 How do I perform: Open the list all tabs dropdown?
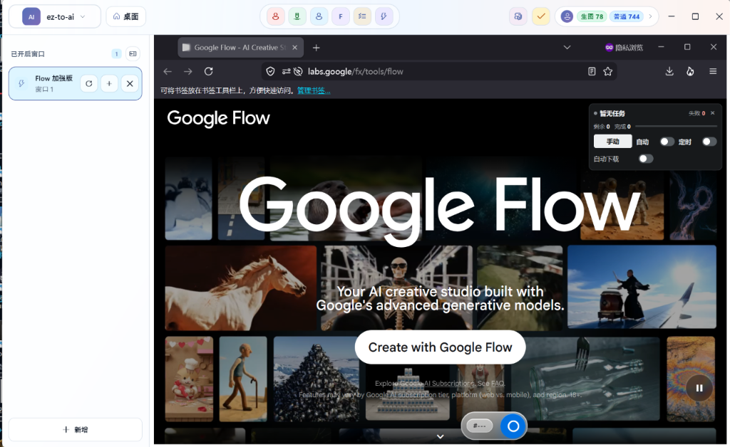[567, 48]
